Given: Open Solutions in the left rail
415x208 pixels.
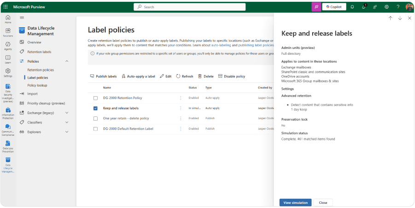Looking at the screenshot, I should point(8,33).
